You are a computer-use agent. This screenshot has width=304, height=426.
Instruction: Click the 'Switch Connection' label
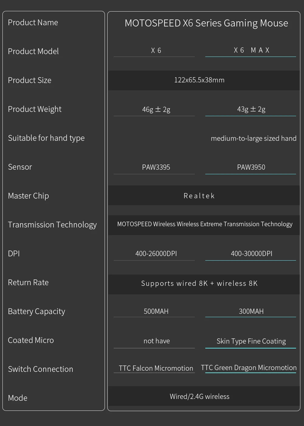pyautogui.click(x=40, y=369)
